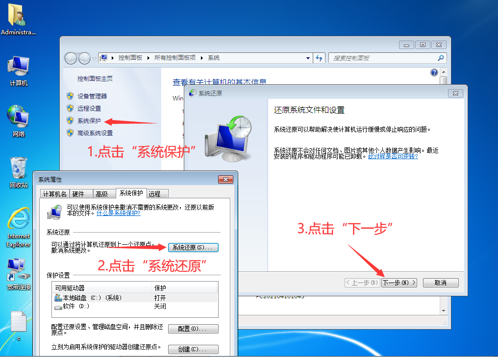
Task: Click the 下一步(N) button
Action: click(x=399, y=283)
